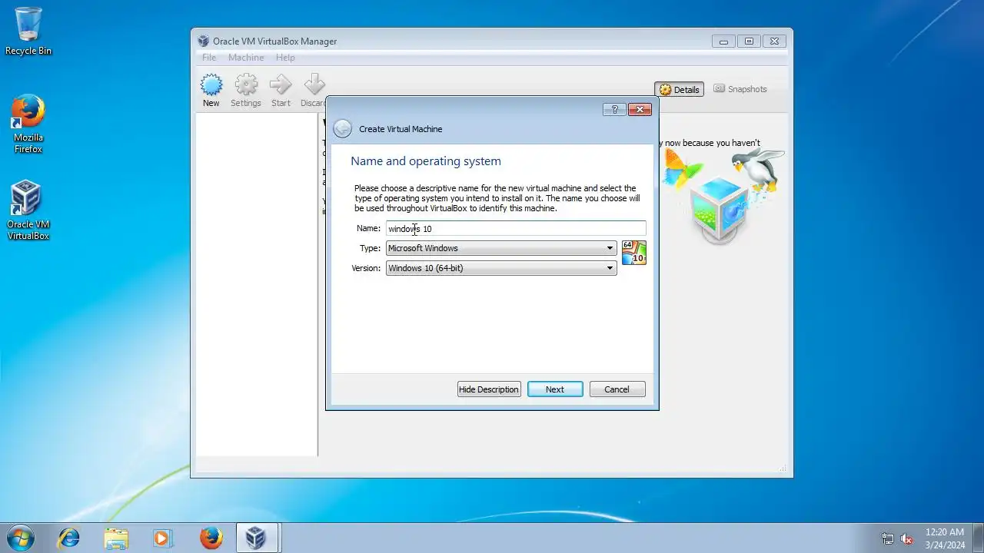Open the Recycle Bin desktop icon
The height and width of the screenshot is (553, 984).
[x=28, y=31]
